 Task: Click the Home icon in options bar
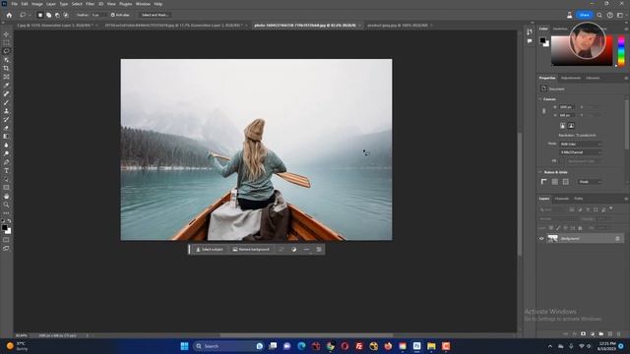(9, 15)
